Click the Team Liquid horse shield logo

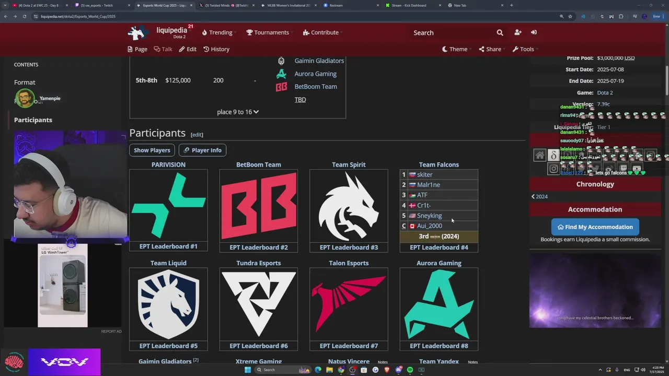pos(168,304)
